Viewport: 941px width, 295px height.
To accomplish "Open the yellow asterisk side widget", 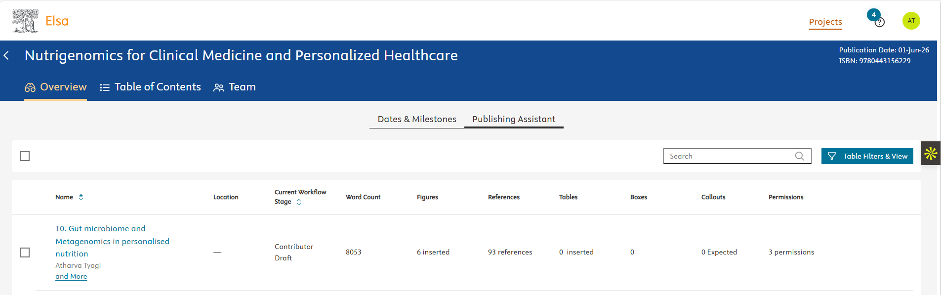I will pos(930,154).
